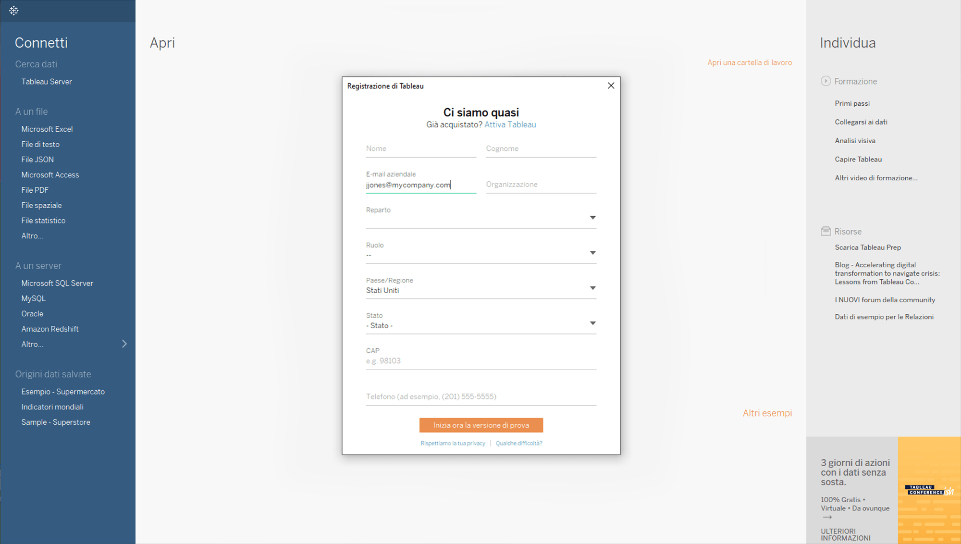This screenshot has height=544, width=961.
Task: Click the arrow under the conference promo text
Action: pos(827,517)
